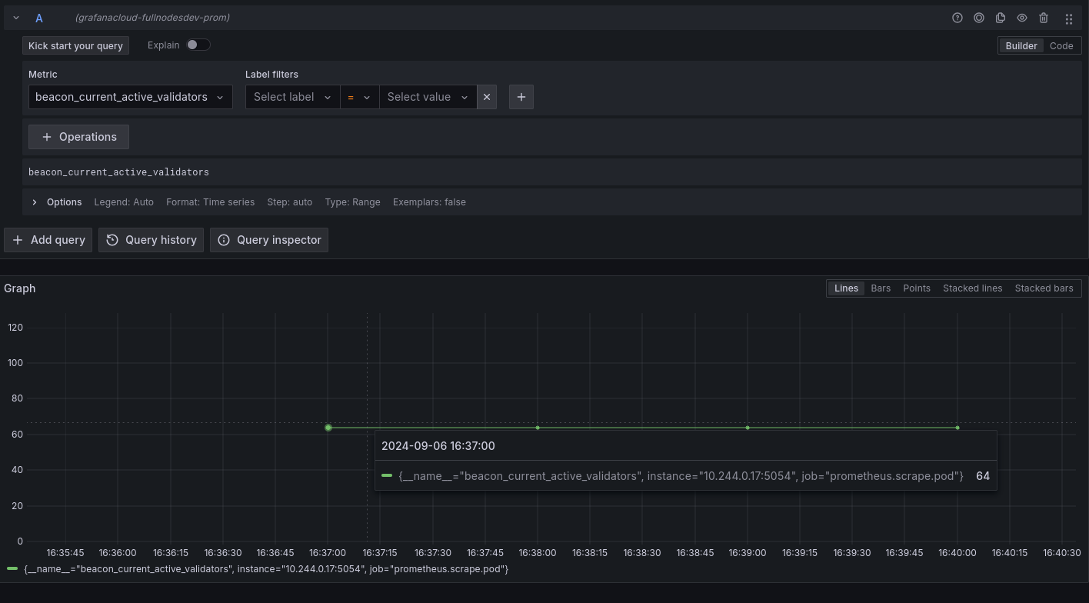Select Stacked bars graph style
1089x603 pixels.
pos(1044,288)
